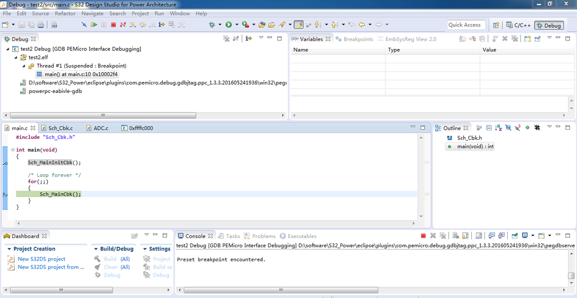
Task: Click Back navigation arrow in toolbar
Action: tap(362, 25)
